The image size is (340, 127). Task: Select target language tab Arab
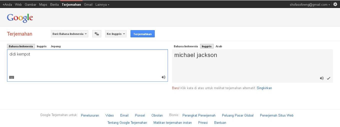(219, 46)
